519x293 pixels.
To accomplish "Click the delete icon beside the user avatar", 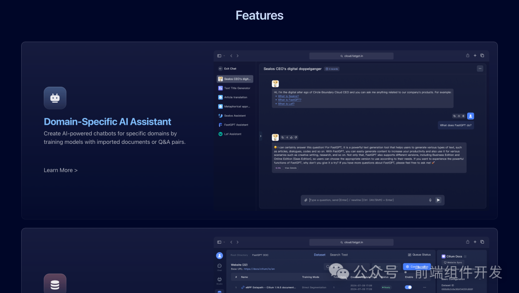I will coord(463,116).
